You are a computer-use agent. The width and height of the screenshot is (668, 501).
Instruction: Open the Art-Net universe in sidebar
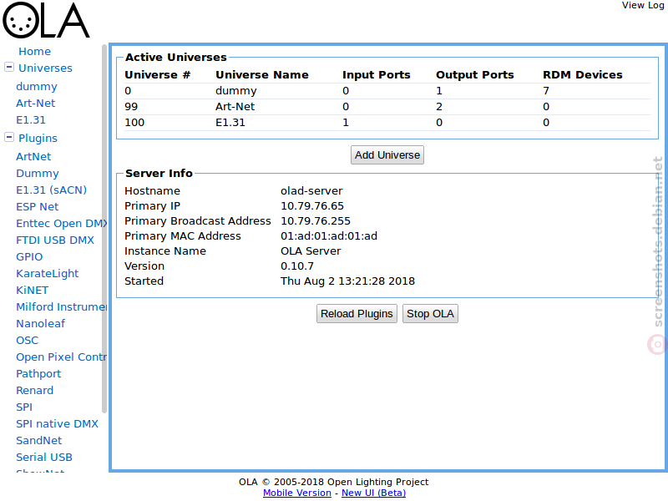tap(35, 103)
